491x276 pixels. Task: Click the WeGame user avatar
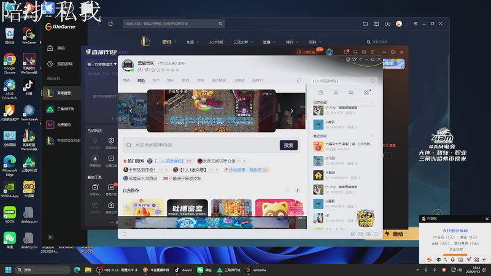tap(398, 24)
